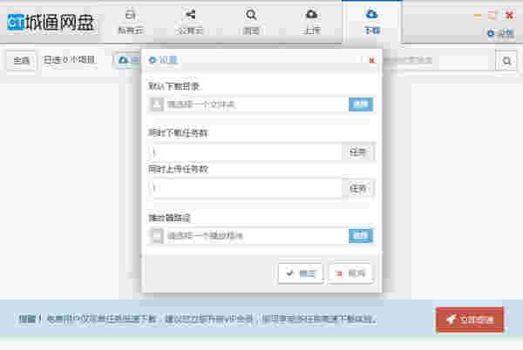Focus the player program path field
This screenshot has height=350, width=523.
click(x=255, y=236)
